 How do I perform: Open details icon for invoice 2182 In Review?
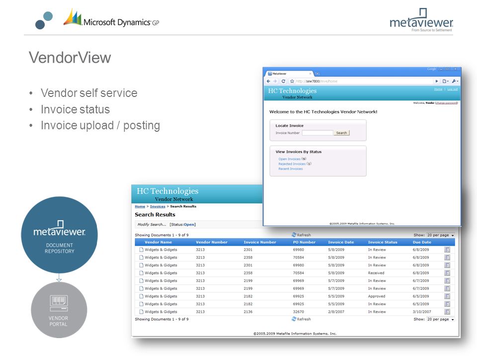[x=447, y=304]
